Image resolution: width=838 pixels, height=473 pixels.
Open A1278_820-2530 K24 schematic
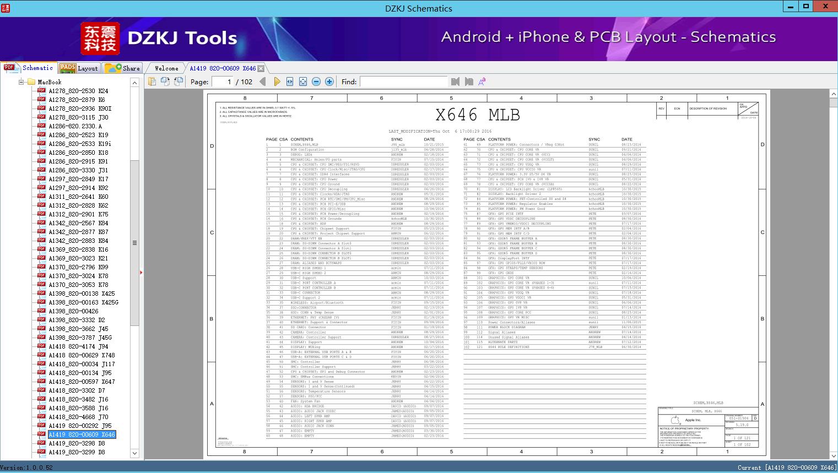78,91
